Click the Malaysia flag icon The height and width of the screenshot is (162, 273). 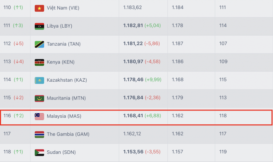pos(39,116)
